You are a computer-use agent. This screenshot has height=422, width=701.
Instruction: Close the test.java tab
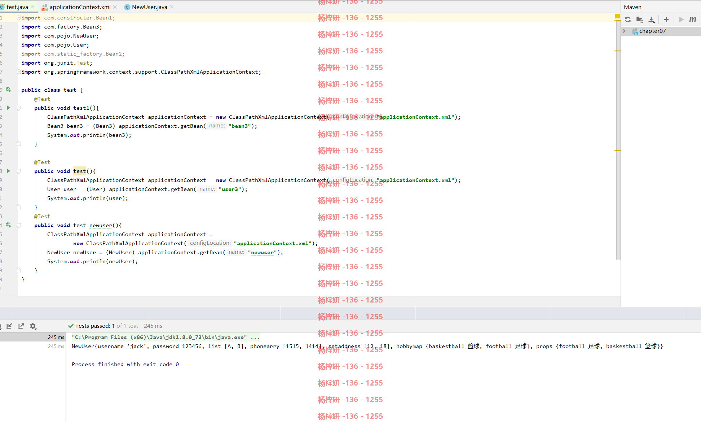pyautogui.click(x=32, y=7)
